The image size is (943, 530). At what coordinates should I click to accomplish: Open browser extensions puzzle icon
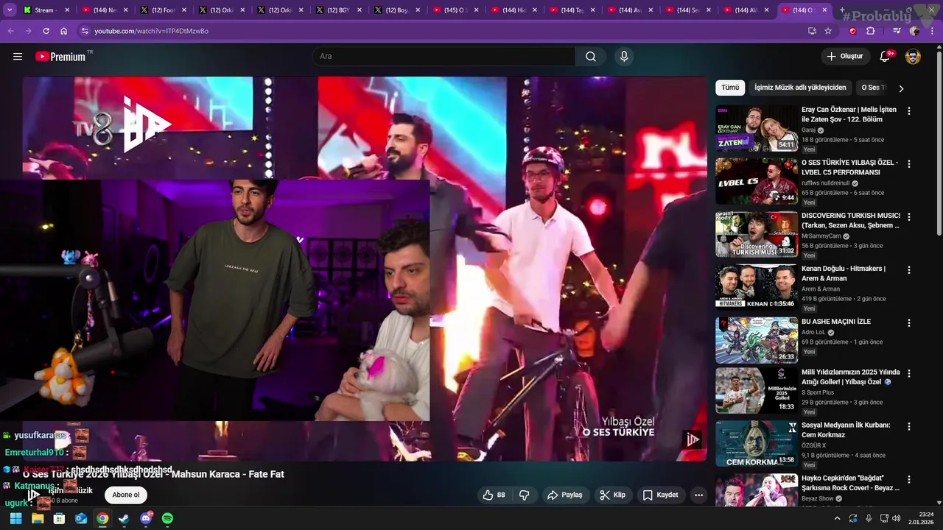tap(871, 31)
